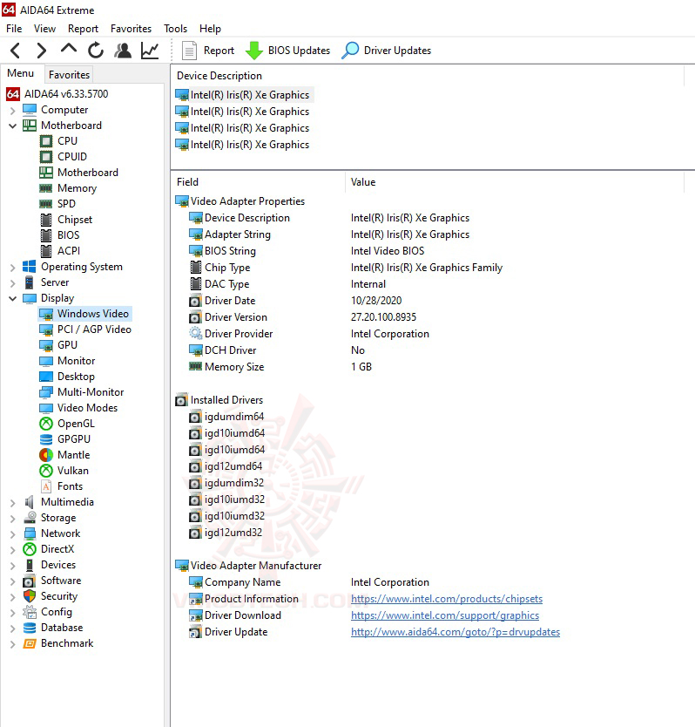The image size is (695, 727).
Task: Collapse the Motherboard tree node
Action: pos(12,126)
